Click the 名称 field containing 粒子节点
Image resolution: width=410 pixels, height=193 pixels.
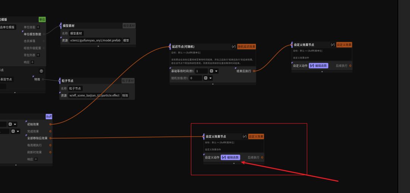pyautogui.click(x=75, y=89)
